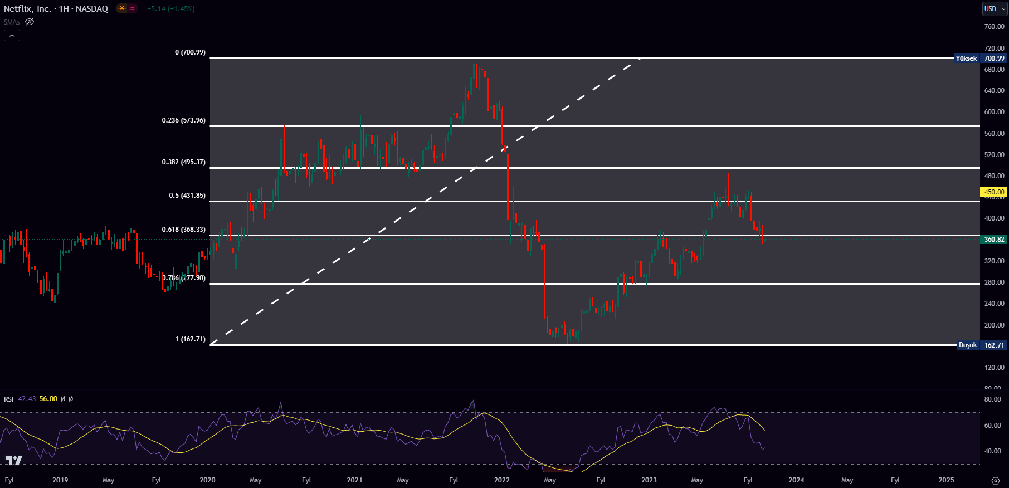Click the yellow 450.00 price line tag

994,192
